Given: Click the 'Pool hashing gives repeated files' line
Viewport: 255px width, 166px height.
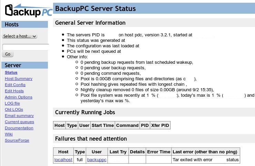Looking at the screenshot, I should pos(134,84).
